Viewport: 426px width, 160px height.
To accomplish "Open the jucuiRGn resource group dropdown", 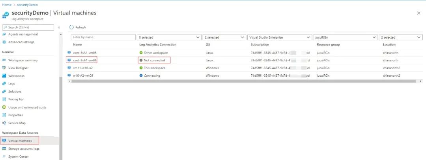I will click(x=345, y=37).
